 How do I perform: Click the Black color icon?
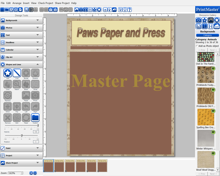(26, 84)
